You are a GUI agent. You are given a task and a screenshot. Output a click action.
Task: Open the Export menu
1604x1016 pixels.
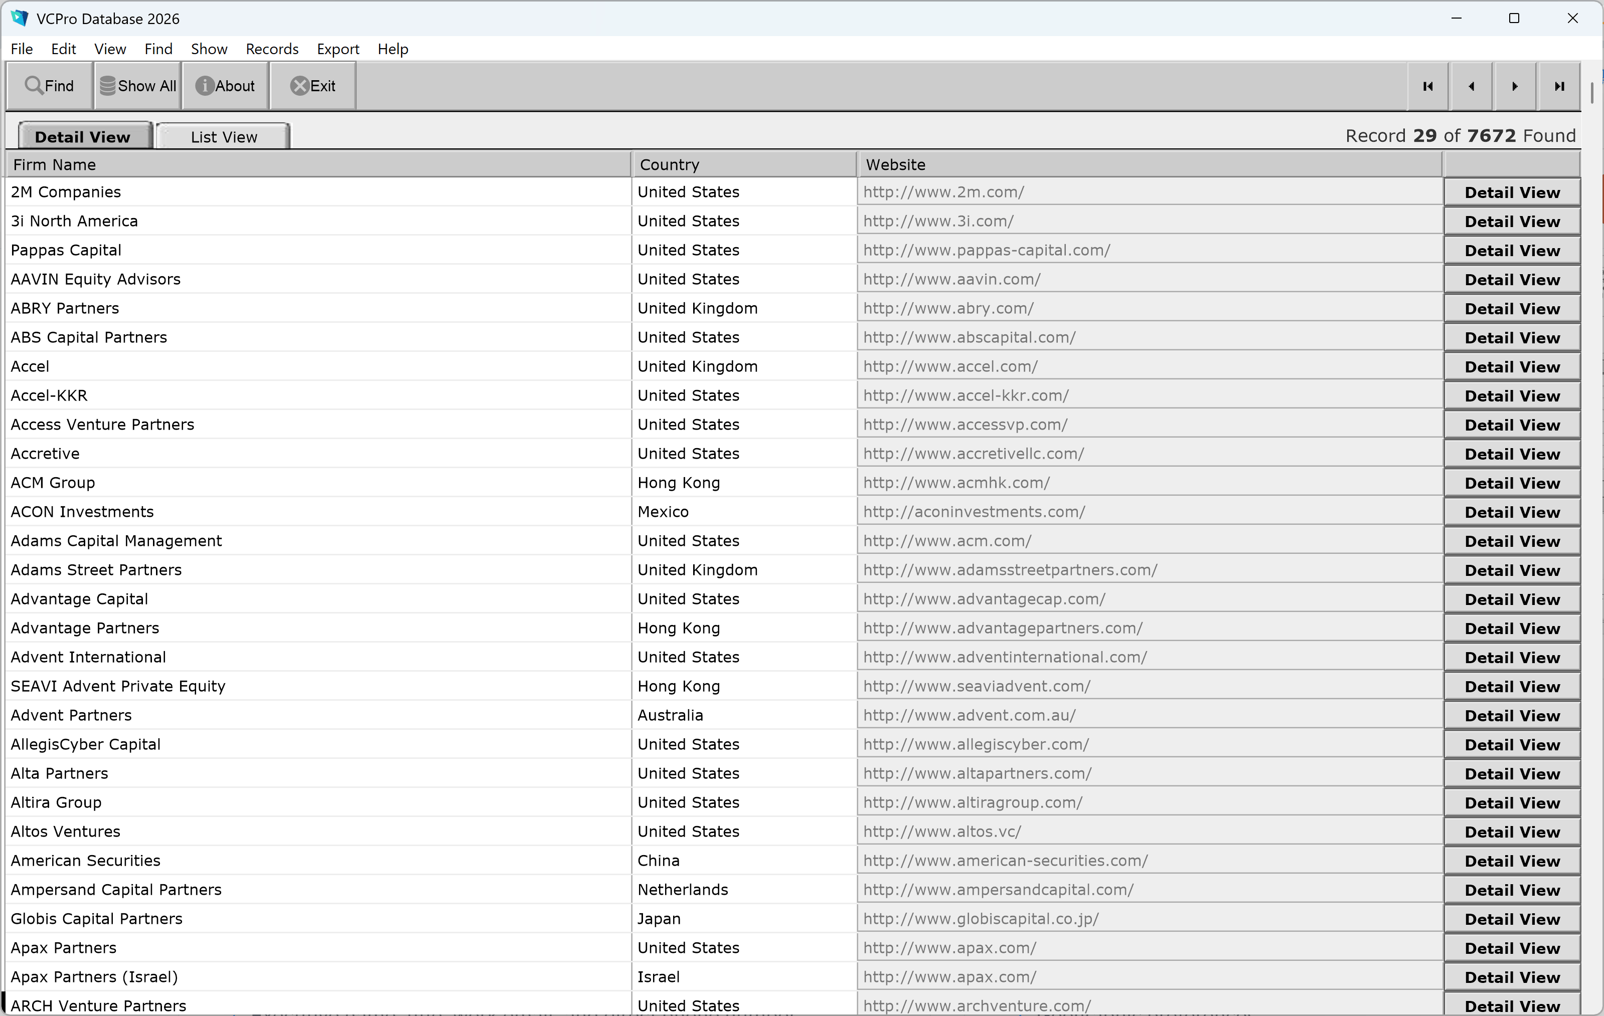coord(338,49)
